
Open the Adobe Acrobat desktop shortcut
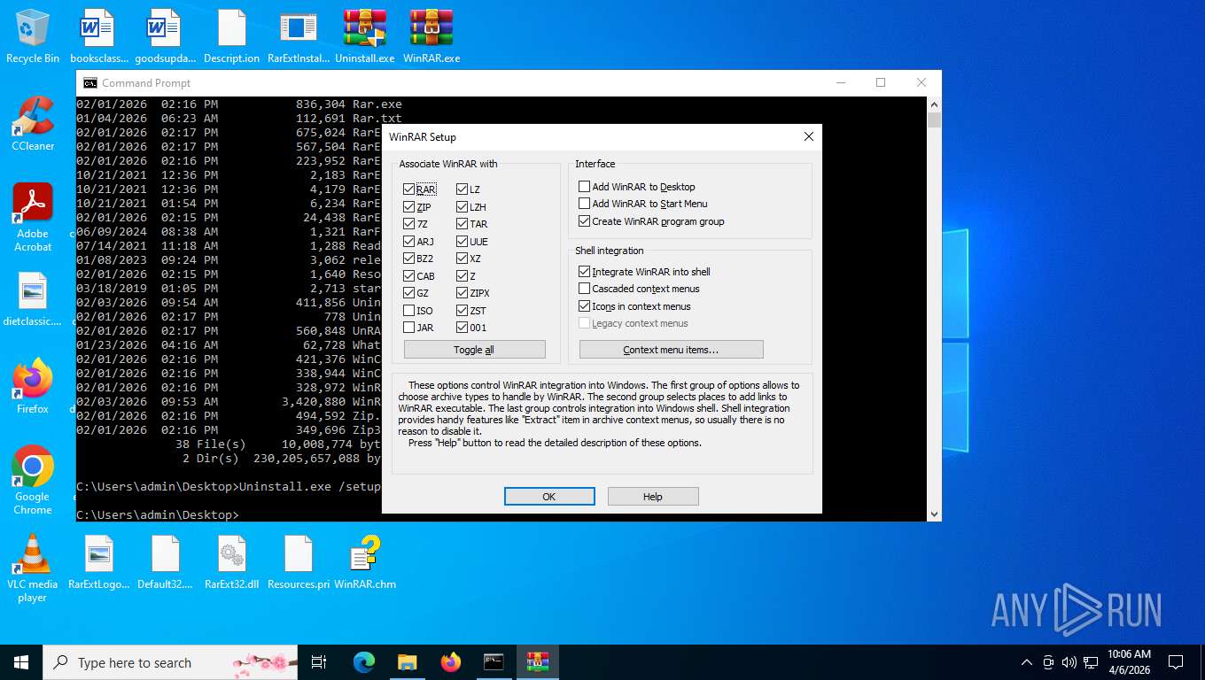click(x=33, y=217)
